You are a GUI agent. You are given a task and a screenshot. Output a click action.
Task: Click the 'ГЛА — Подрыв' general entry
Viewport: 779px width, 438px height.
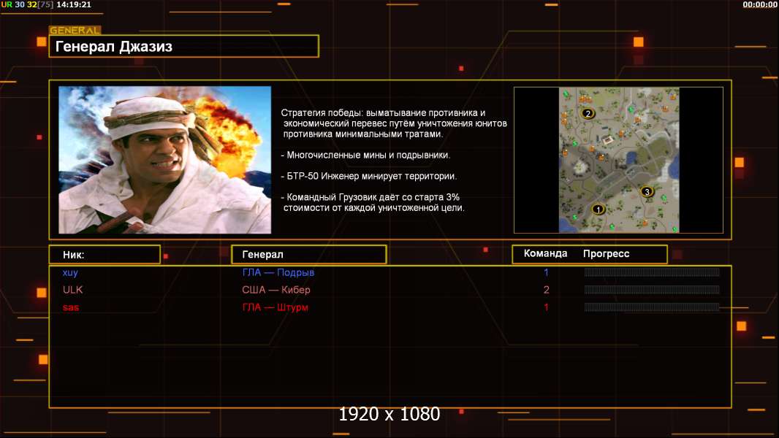(278, 272)
